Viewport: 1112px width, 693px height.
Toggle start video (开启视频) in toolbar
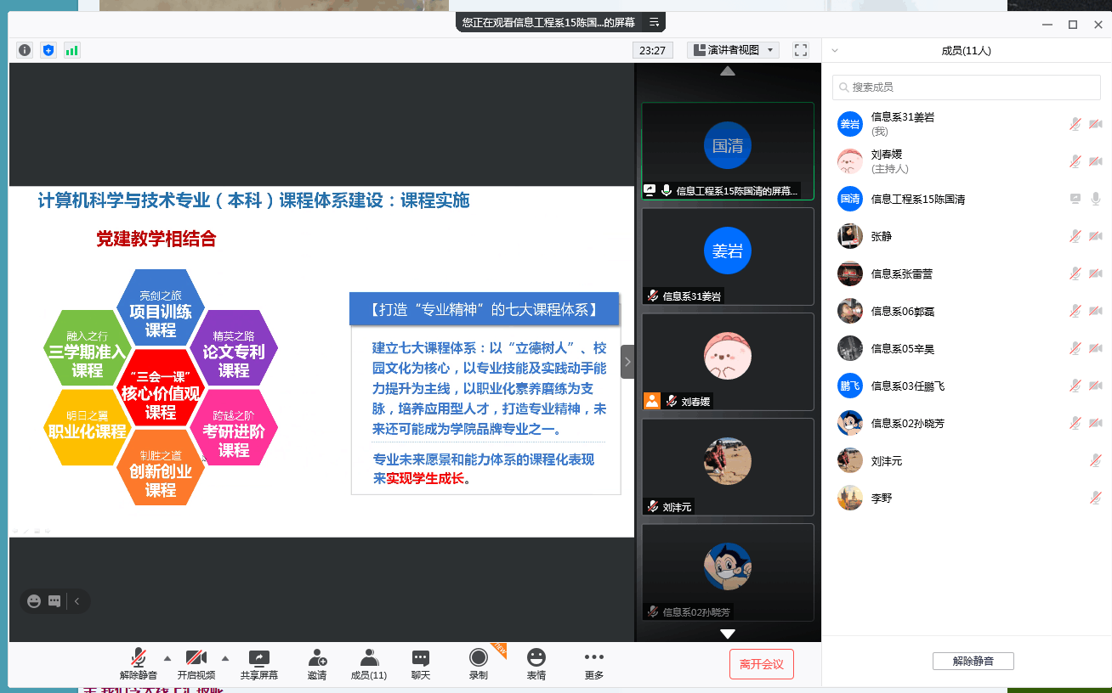[196, 664]
